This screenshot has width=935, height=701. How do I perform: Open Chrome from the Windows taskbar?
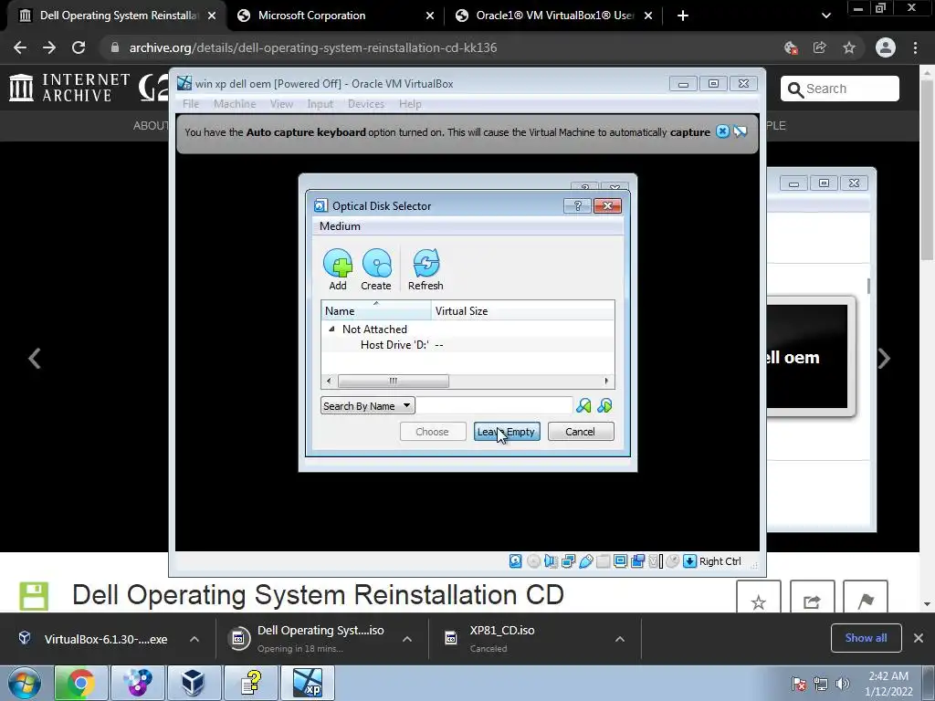(x=80, y=683)
